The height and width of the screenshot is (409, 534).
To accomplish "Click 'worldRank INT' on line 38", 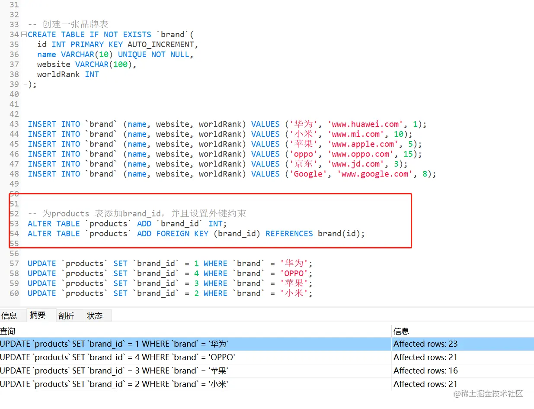I will [68, 74].
